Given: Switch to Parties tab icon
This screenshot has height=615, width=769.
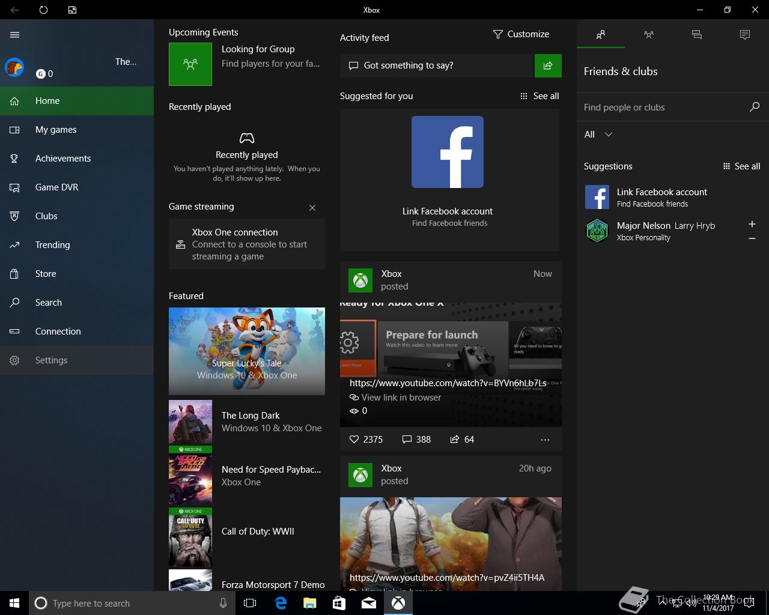Looking at the screenshot, I should point(649,35).
